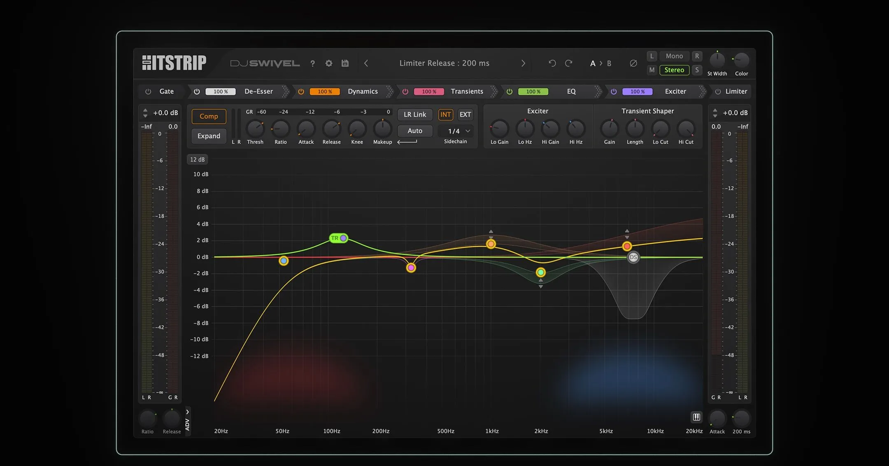Click the undo arrow icon
This screenshot has height=466, width=889.
pyautogui.click(x=552, y=63)
